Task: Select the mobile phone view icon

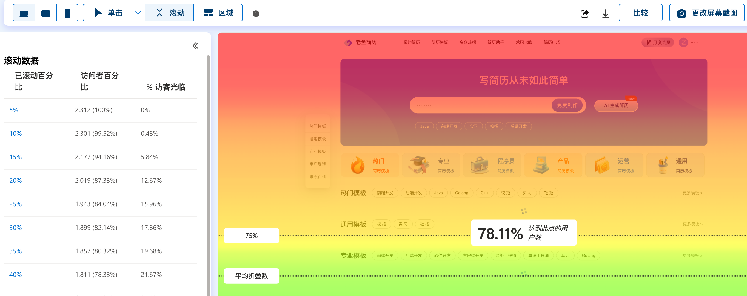Action: pyautogui.click(x=67, y=13)
